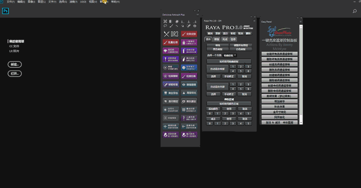
Task: Click the 智能修复 tool icon
Action: 171,84
